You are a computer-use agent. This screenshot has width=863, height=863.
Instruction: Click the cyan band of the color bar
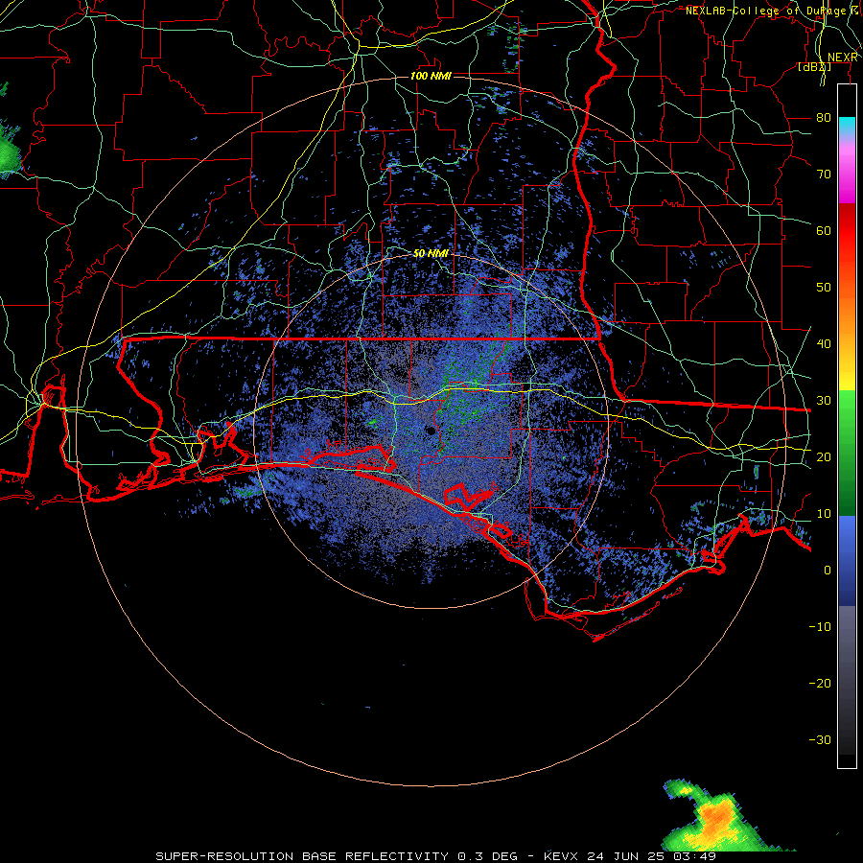847,127
